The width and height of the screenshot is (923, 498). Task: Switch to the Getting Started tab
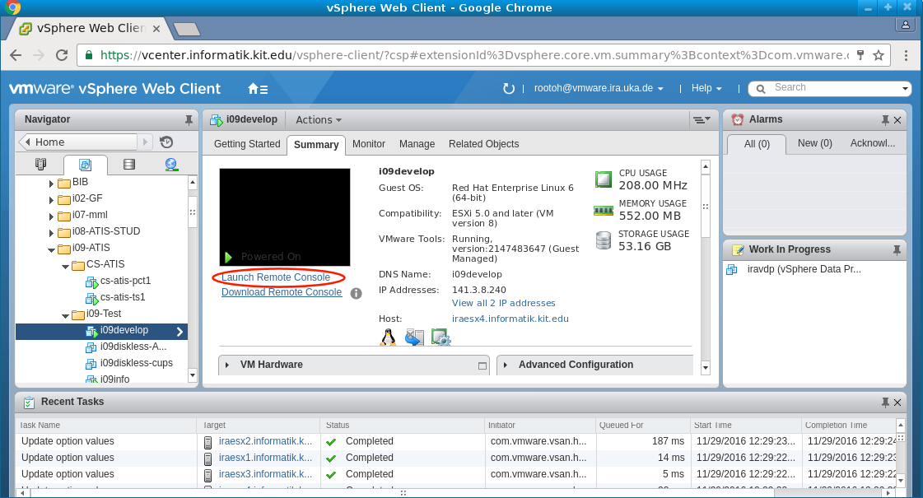click(x=247, y=144)
